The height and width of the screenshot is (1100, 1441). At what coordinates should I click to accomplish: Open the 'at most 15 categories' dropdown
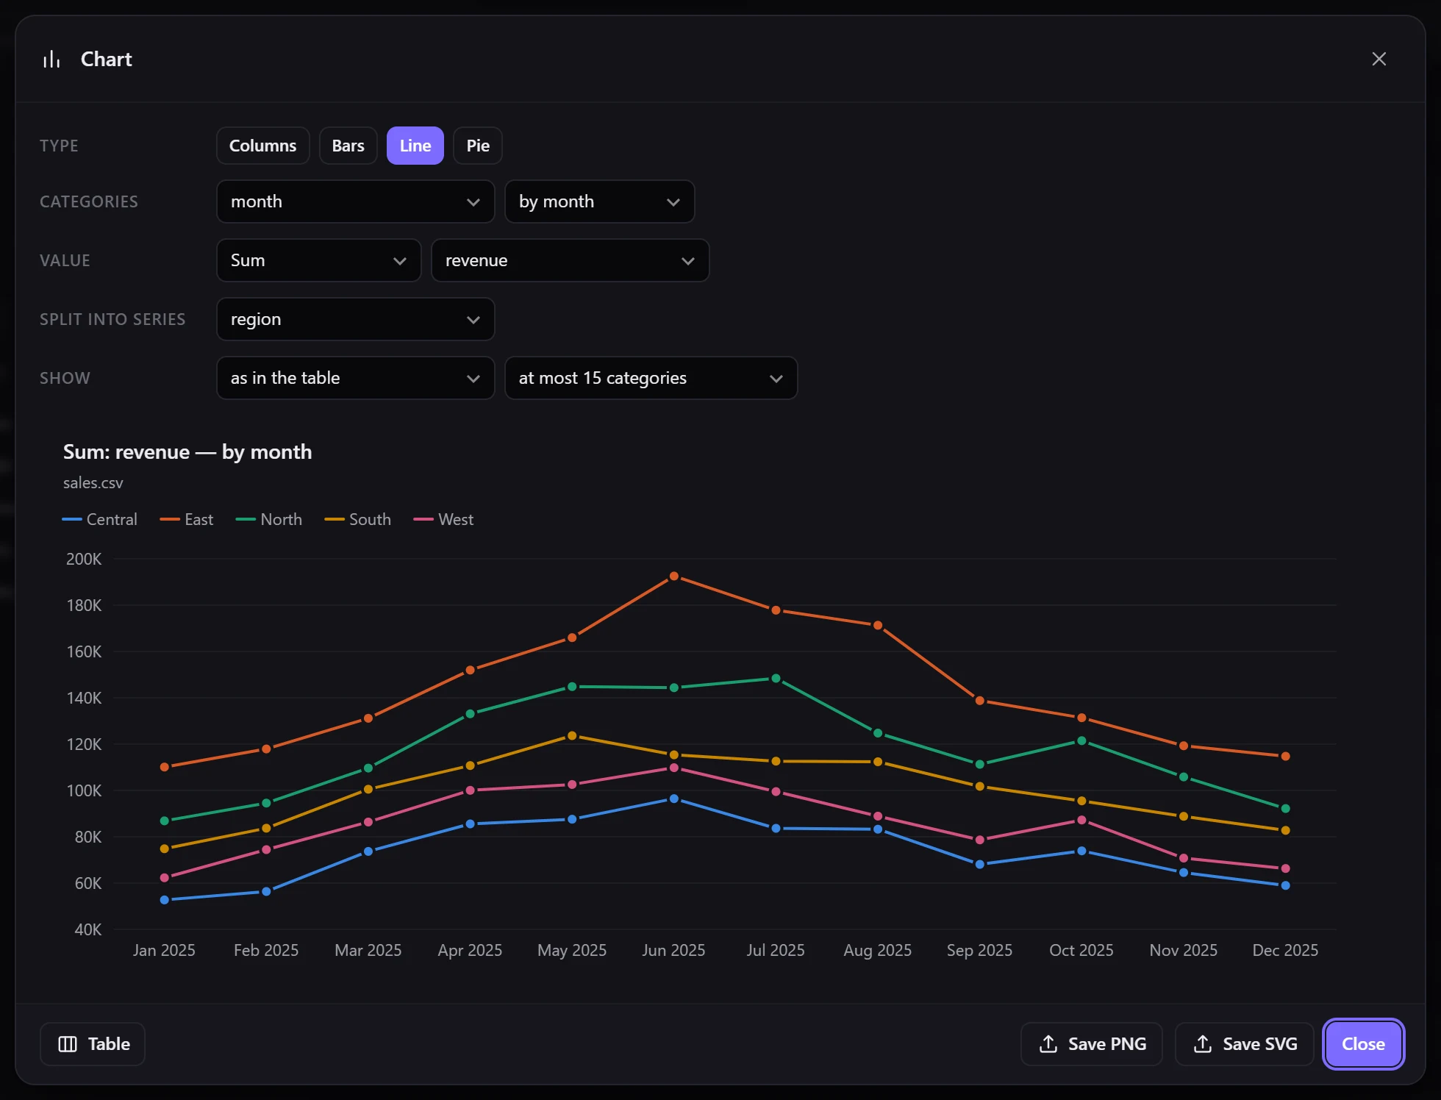click(651, 378)
